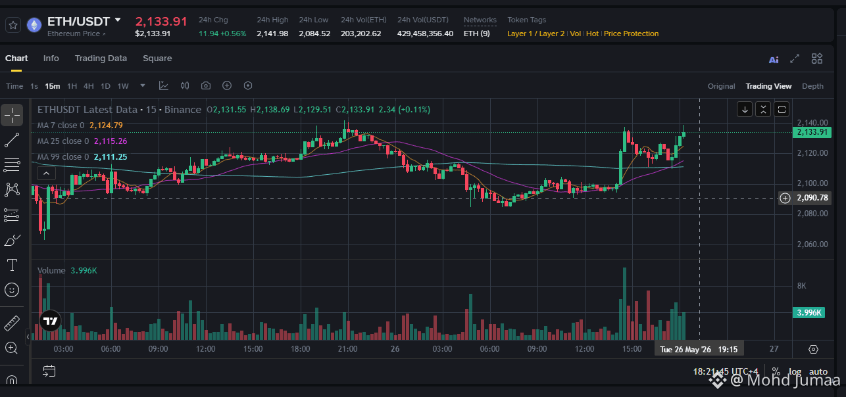Click the circled plus icon in chart toolbar
This screenshot has height=397, width=846.
pyautogui.click(x=227, y=85)
